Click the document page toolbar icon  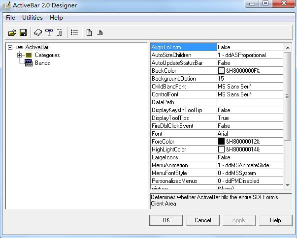(x=89, y=32)
